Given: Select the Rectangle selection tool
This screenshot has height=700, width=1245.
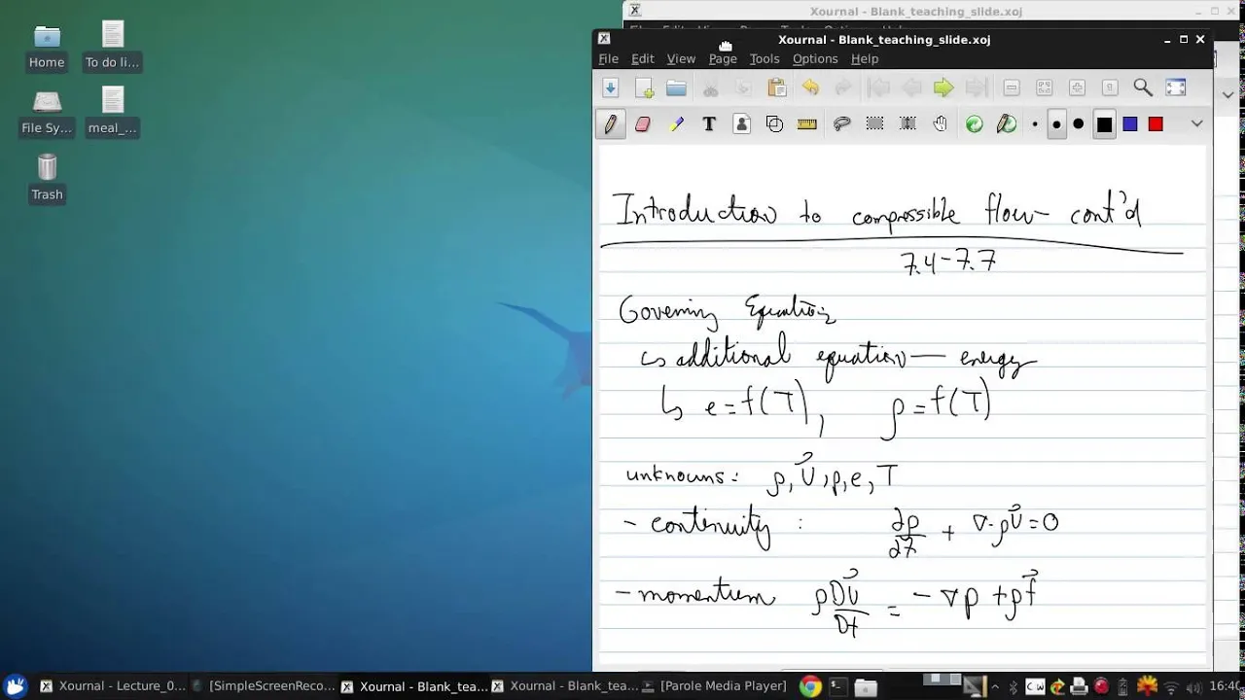Looking at the screenshot, I should tap(875, 123).
